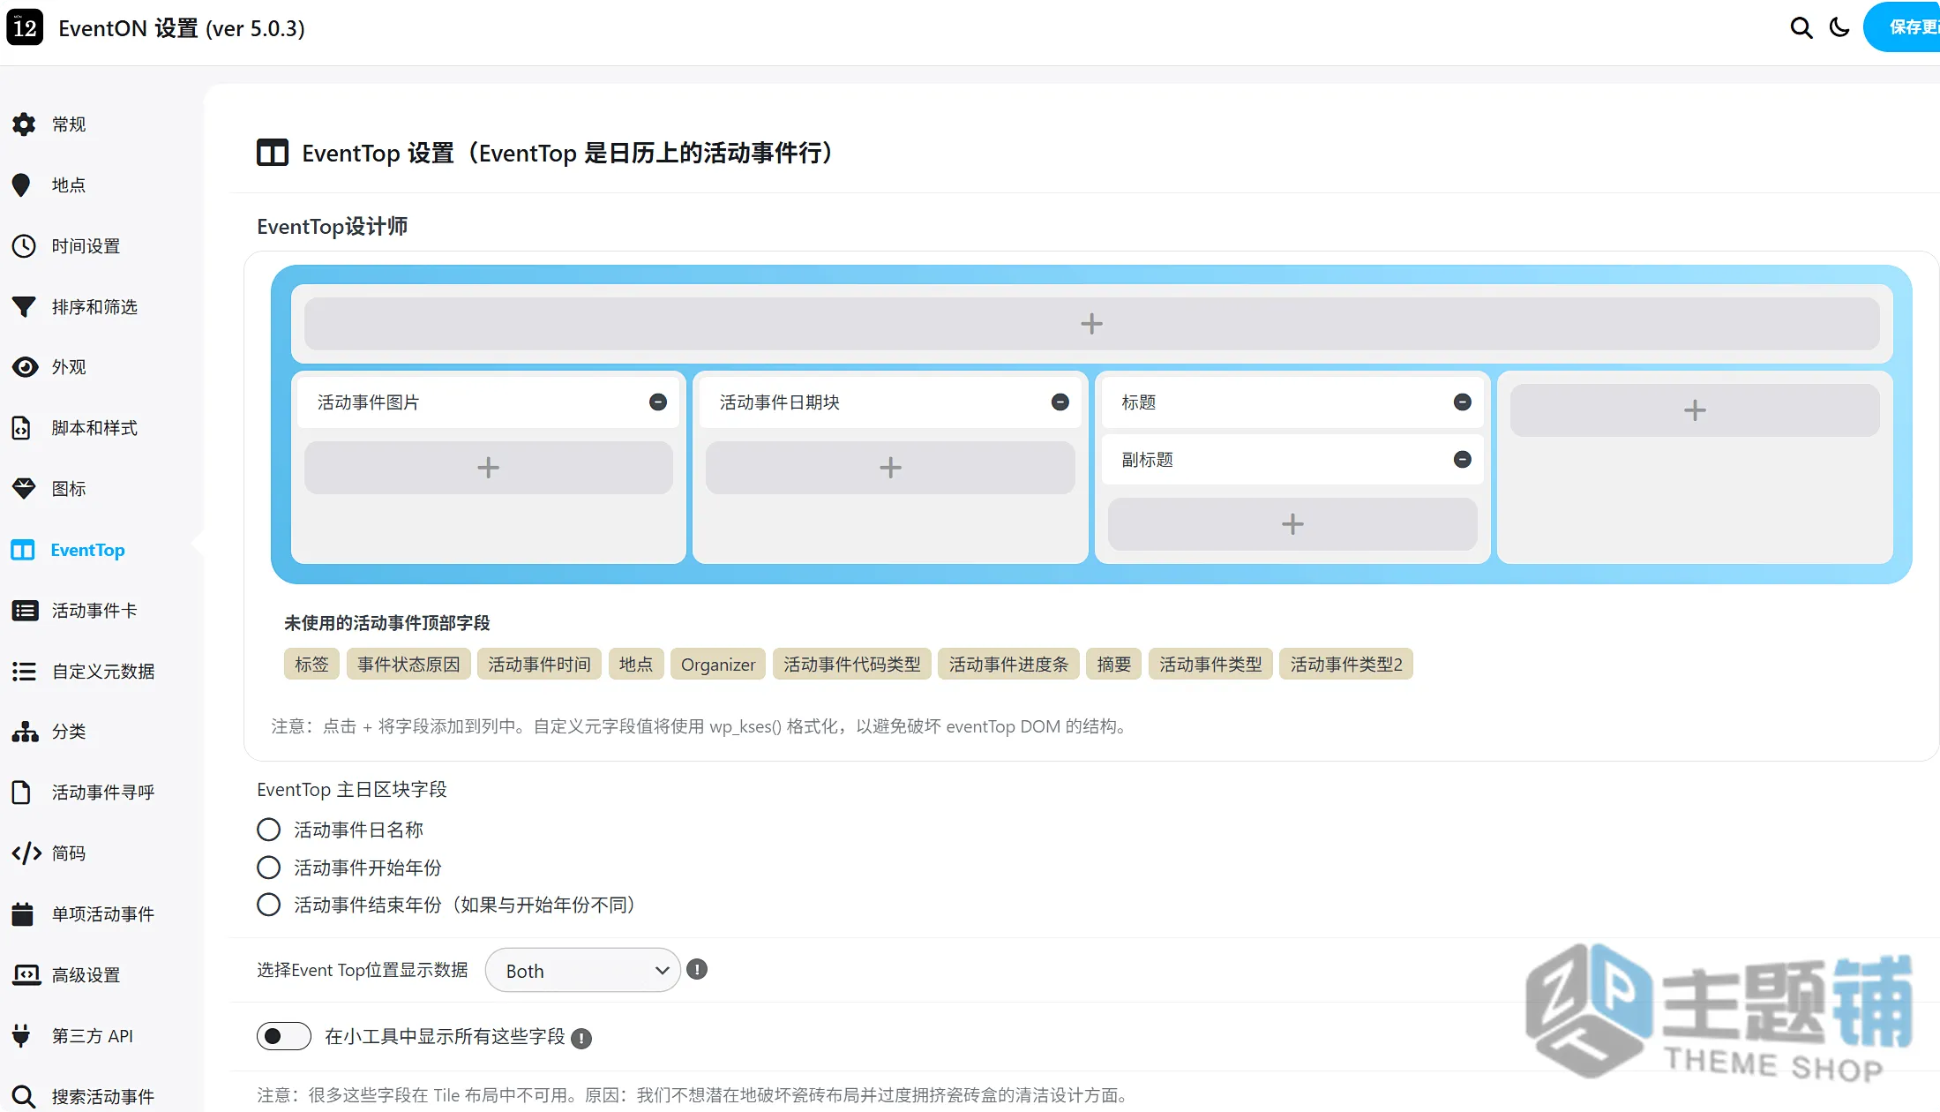Click the 搜索活动事件 magnifier icon
Image resolution: width=1940 pixels, height=1112 pixels.
point(24,1096)
